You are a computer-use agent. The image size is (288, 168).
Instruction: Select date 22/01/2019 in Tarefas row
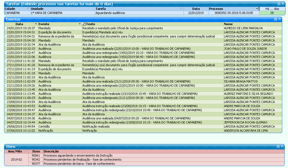tap(196, 13)
